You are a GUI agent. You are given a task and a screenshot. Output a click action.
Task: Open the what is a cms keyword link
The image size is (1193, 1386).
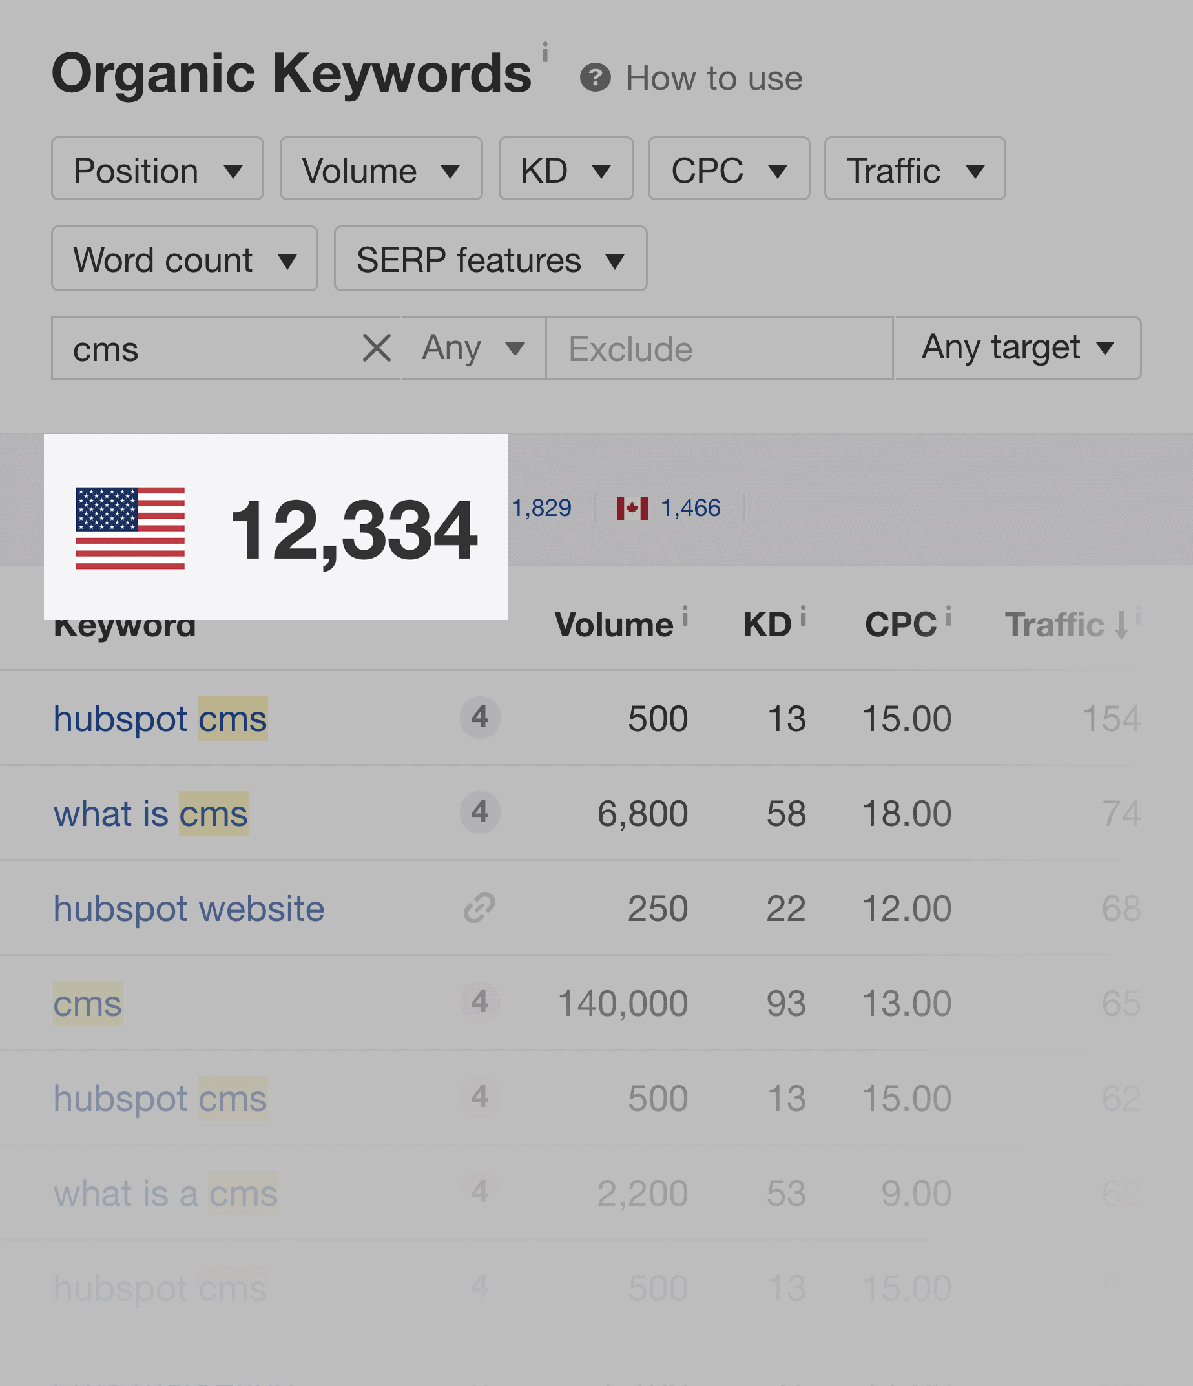(x=165, y=1194)
